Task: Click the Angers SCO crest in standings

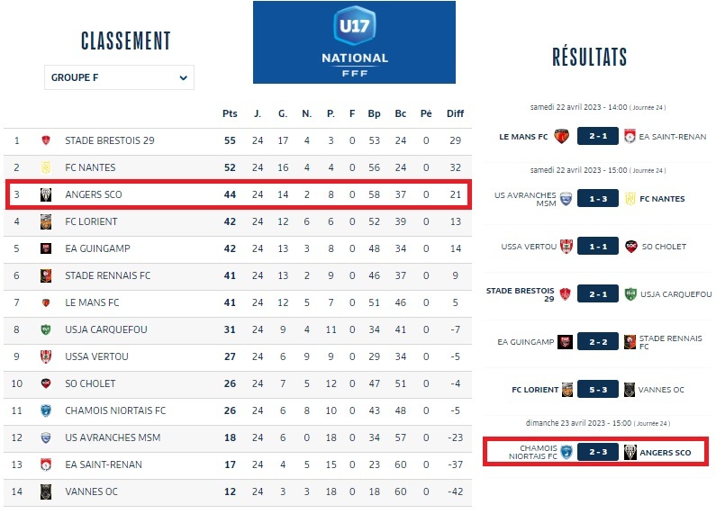Action: click(x=46, y=194)
